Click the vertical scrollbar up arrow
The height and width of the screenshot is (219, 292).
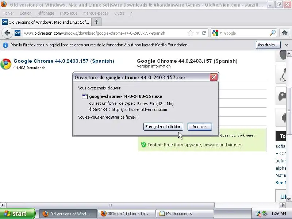pos(289,54)
